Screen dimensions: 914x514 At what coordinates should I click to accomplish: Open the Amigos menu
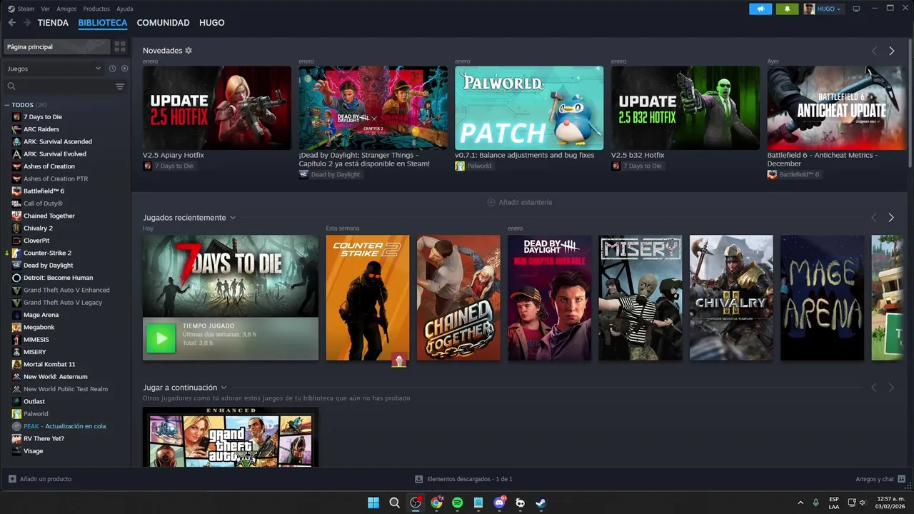[66, 9]
